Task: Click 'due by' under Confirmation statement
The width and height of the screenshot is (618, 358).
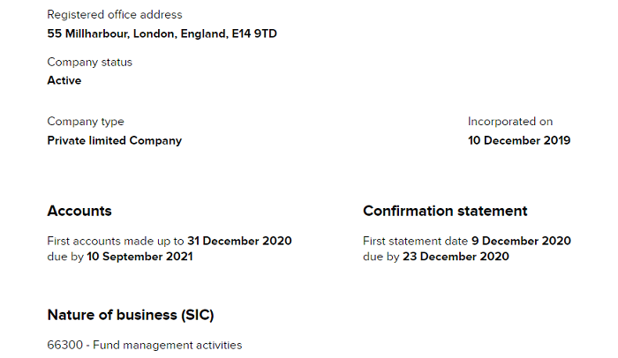Action: [381, 257]
